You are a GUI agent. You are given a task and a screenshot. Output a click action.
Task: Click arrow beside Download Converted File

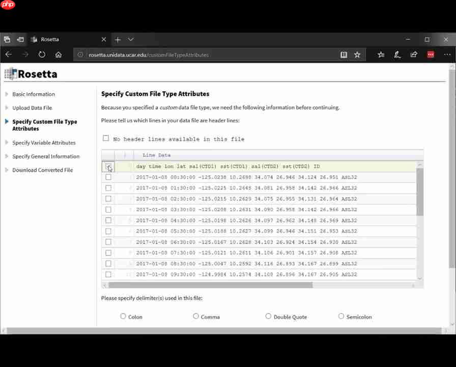click(7, 170)
